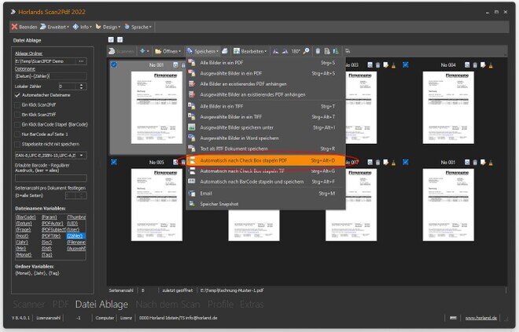Click the printer icon beside Speichern
Viewport: 519px width, 332px height.
pyautogui.click(x=225, y=51)
